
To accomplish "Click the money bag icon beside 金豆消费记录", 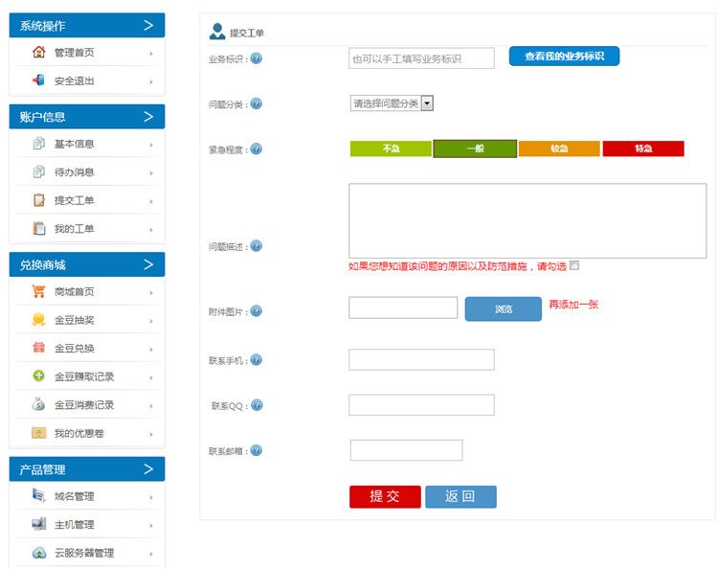I will [39, 404].
